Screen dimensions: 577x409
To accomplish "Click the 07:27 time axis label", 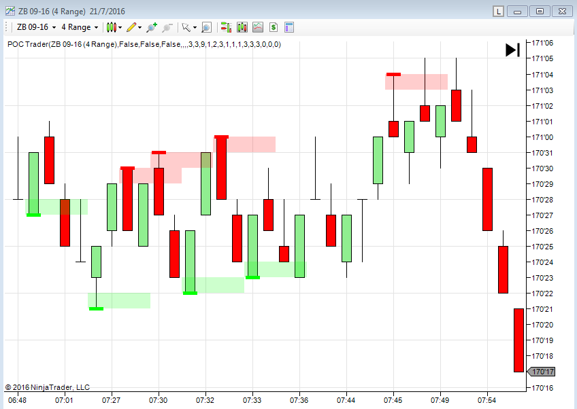I will click(111, 399).
